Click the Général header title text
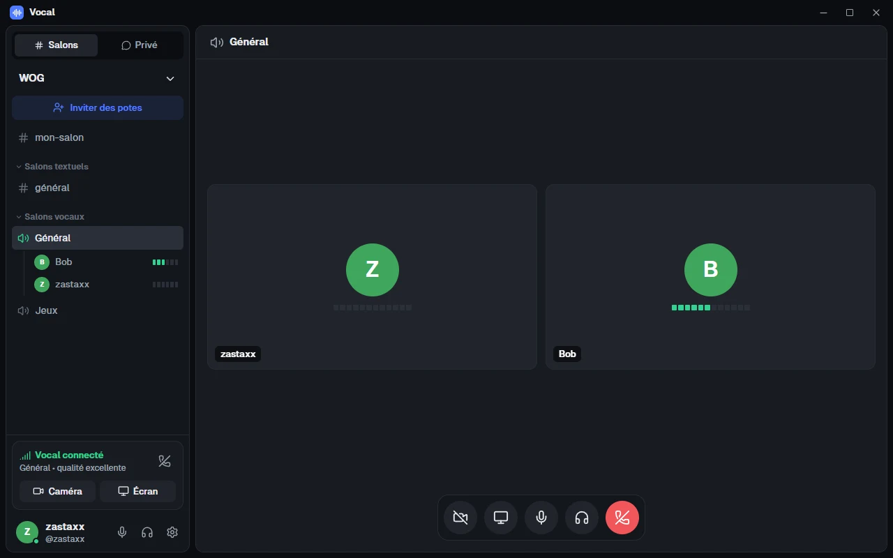893x558 pixels. point(249,42)
